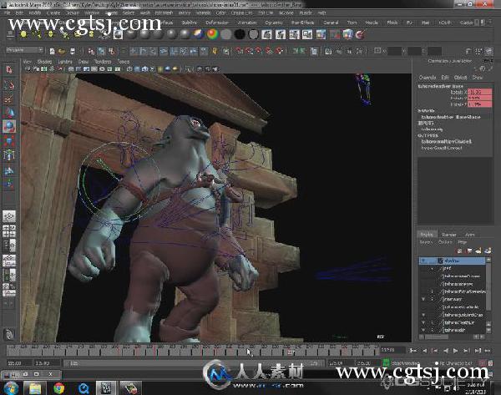Show the Attribute Editor sidebar icon

tap(468, 51)
